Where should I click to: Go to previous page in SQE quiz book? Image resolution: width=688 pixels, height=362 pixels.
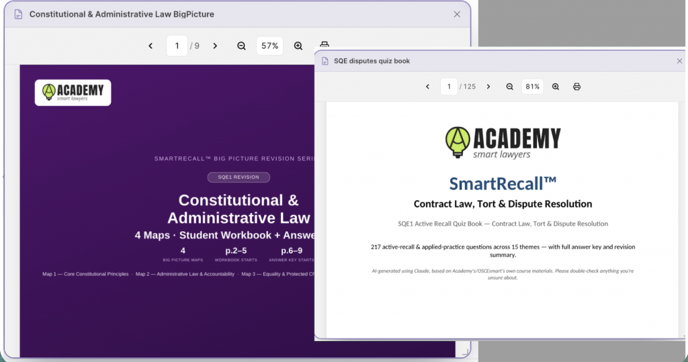[x=428, y=87]
